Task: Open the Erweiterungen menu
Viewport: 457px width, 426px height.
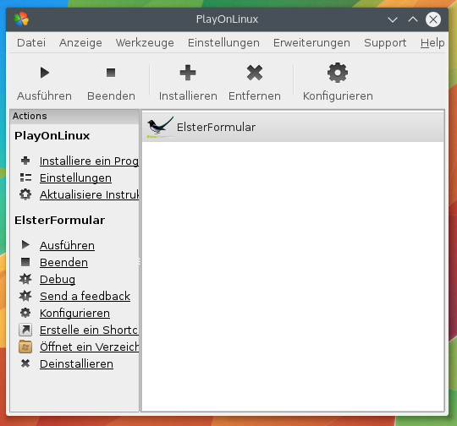Action: tap(311, 43)
